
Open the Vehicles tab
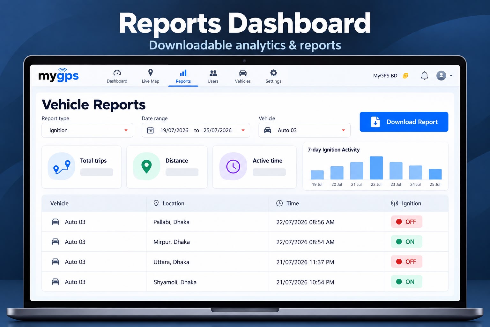pyautogui.click(x=243, y=76)
